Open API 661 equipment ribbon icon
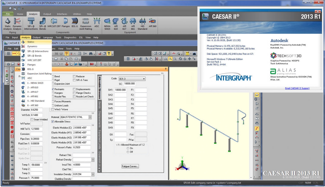 tap(133, 24)
